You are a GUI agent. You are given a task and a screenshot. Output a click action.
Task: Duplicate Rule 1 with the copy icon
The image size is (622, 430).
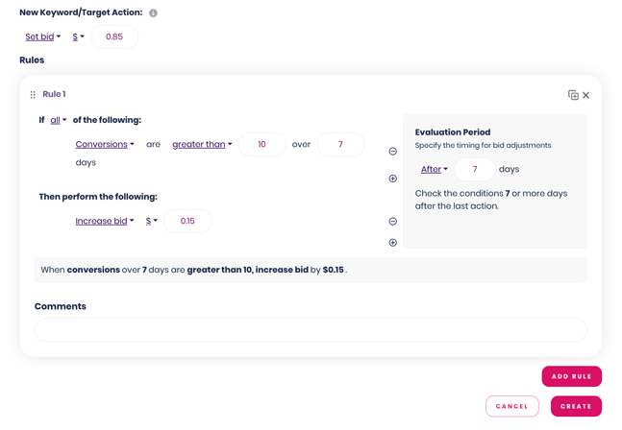click(573, 95)
